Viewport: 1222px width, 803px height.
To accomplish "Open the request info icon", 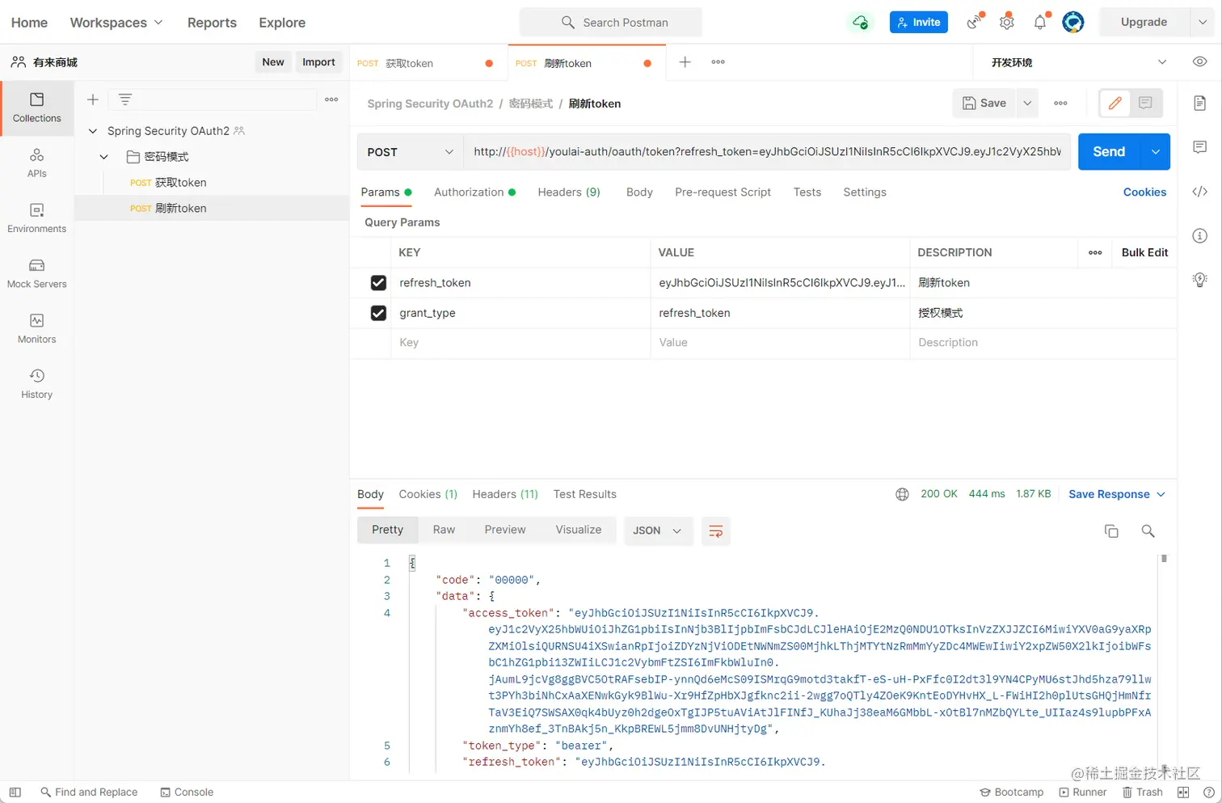I will (1199, 235).
